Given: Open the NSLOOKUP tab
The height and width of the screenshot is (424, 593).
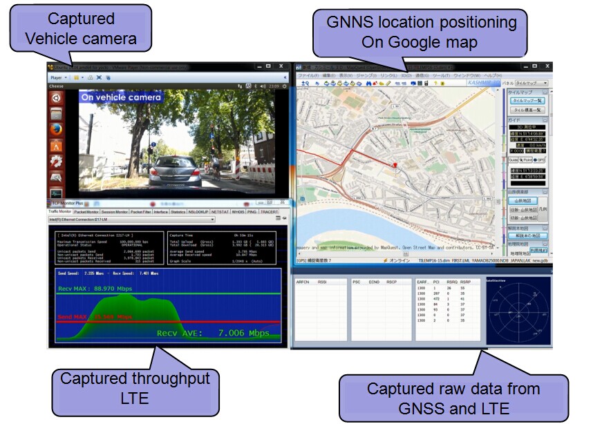Looking at the screenshot, I should pos(198,212).
